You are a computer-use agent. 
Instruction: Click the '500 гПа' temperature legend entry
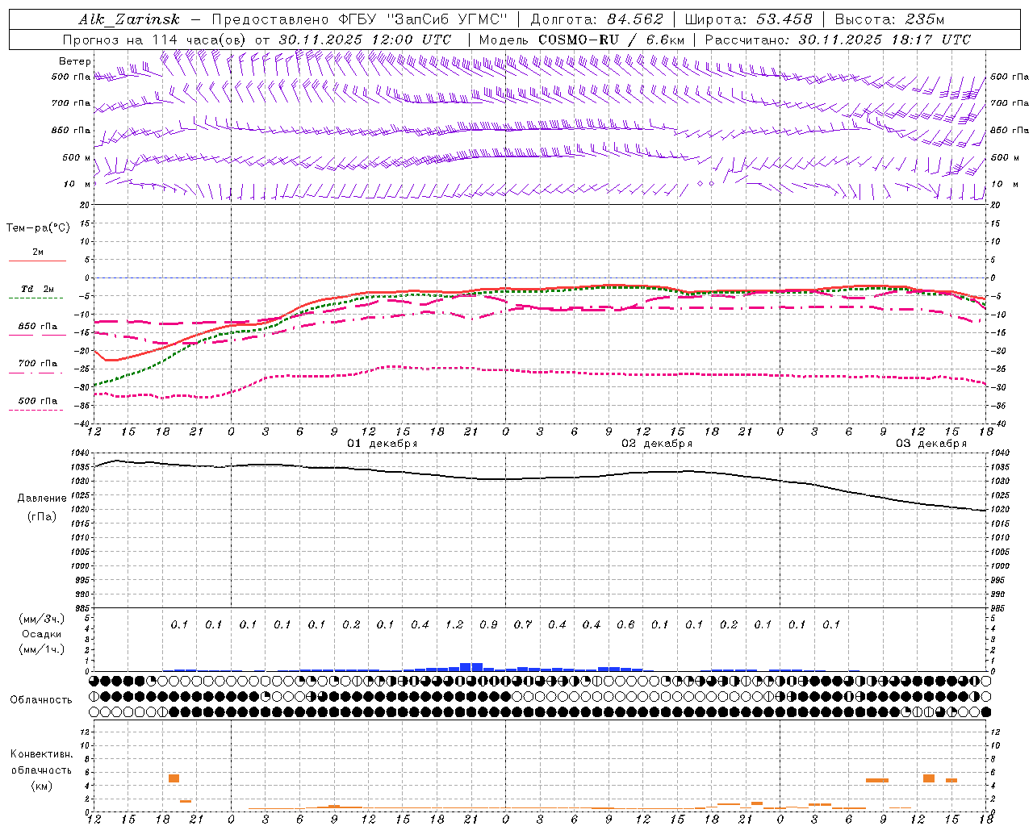click(38, 401)
